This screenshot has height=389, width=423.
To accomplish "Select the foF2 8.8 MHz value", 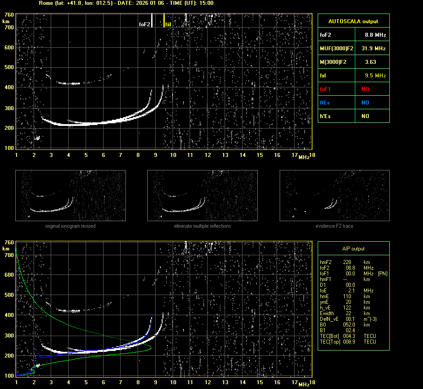I will click(x=375, y=35).
